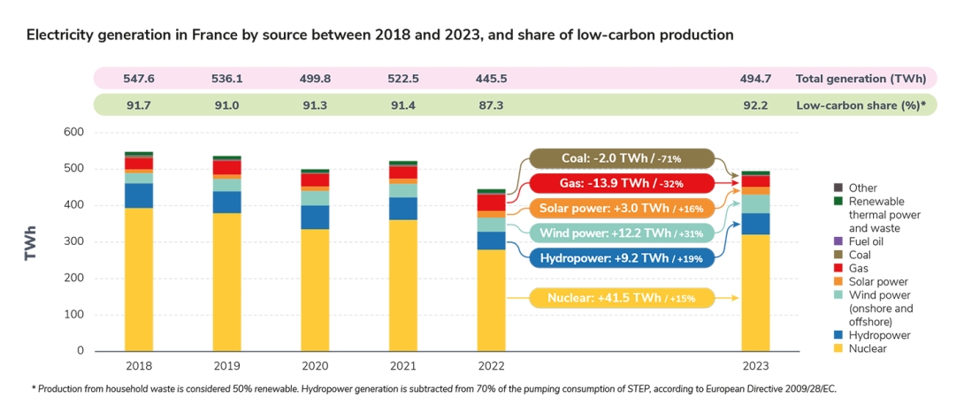The height and width of the screenshot is (413, 964).
Task: Click the TWh y-axis title
Action: pyautogui.click(x=32, y=242)
